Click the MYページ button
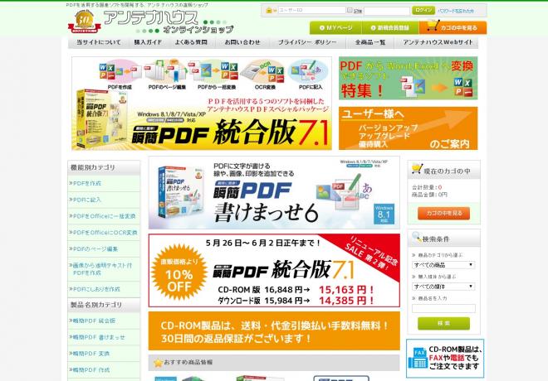 [x=336, y=27]
